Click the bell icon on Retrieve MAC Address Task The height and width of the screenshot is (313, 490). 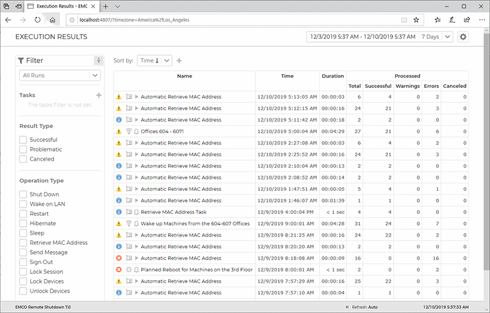(136, 212)
